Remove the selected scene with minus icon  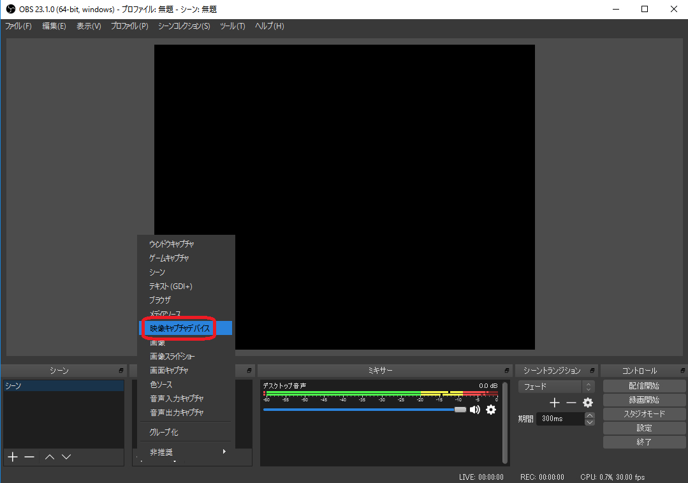click(29, 457)
